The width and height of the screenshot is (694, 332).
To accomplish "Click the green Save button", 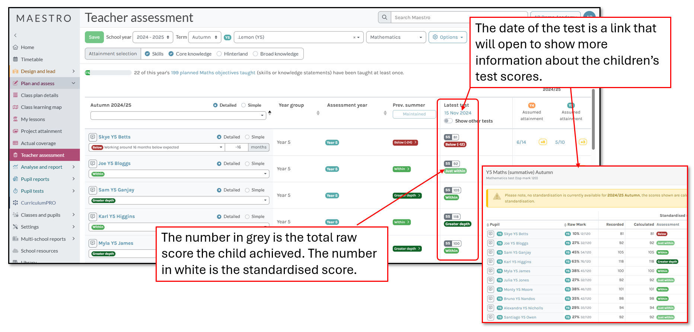I will click(x=94, y=37).
